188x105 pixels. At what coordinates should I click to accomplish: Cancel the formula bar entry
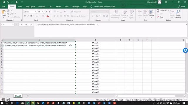coord(21,24)
